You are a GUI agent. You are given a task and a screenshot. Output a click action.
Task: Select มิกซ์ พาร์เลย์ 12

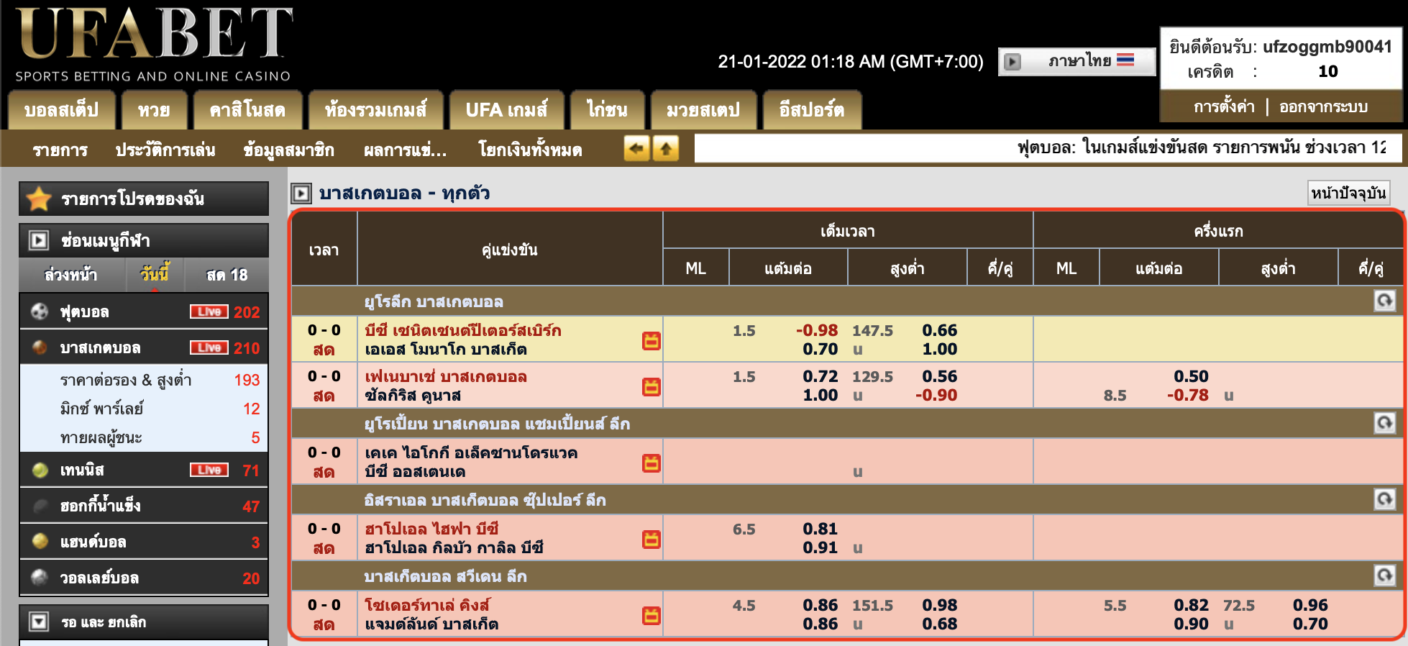[144, 409]
